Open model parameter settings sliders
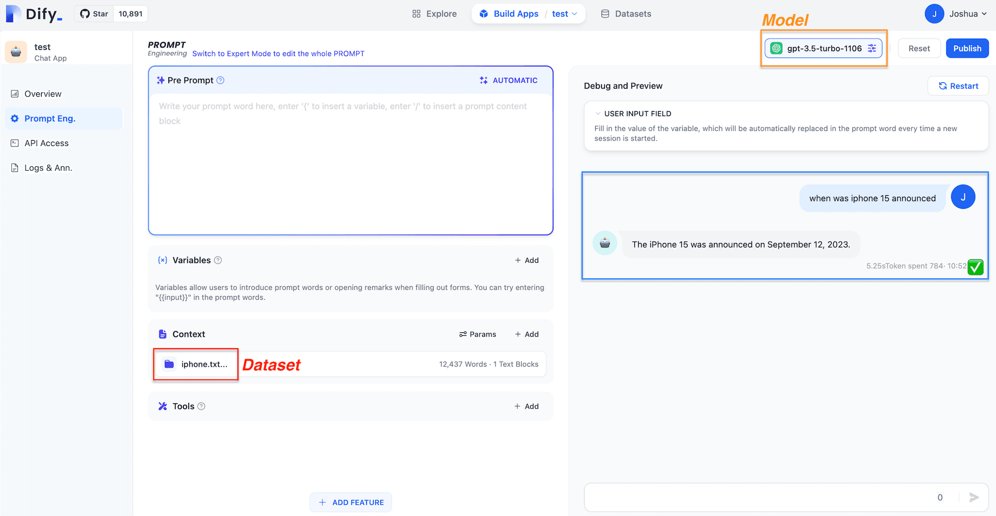The image size is (996, 516). [x=872, y=48]
